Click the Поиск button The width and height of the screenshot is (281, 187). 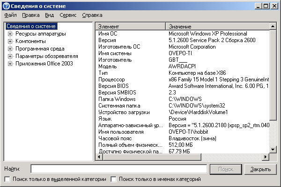pyautogui.click(x=226, y=169)
